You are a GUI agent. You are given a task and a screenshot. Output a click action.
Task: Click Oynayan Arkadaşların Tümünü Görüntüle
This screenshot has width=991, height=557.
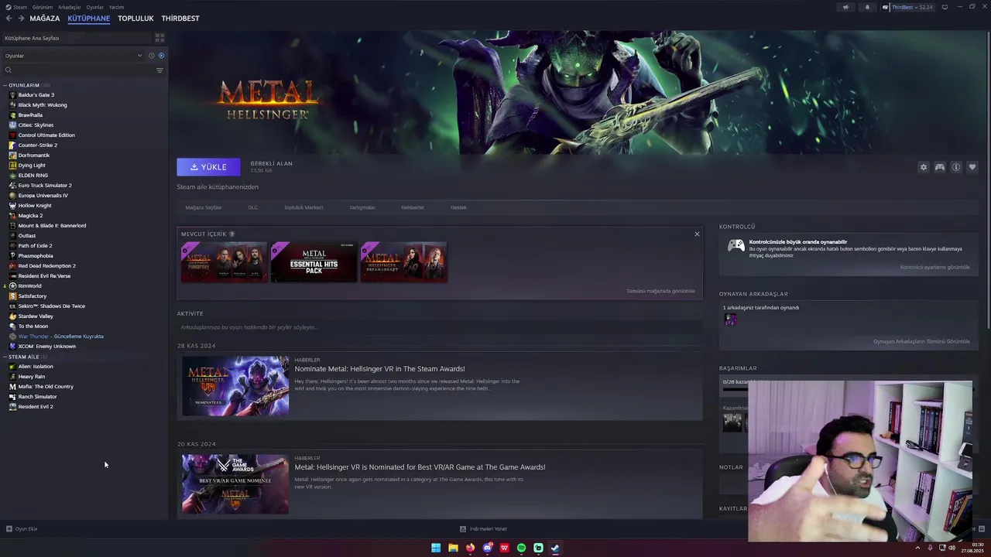921,341
